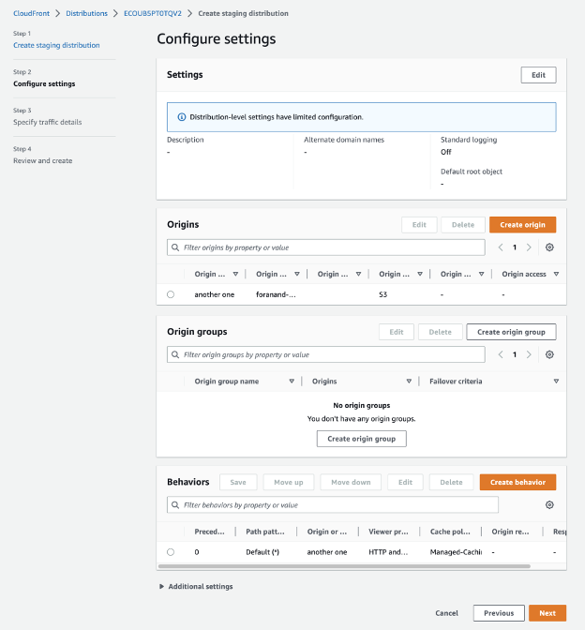Click Move up in Behaviors panel
Image resolution: width=585 pixels, height=630 pixels.
[289, 482]
